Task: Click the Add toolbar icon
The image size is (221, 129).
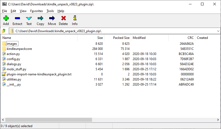Action: click(6, 18)
